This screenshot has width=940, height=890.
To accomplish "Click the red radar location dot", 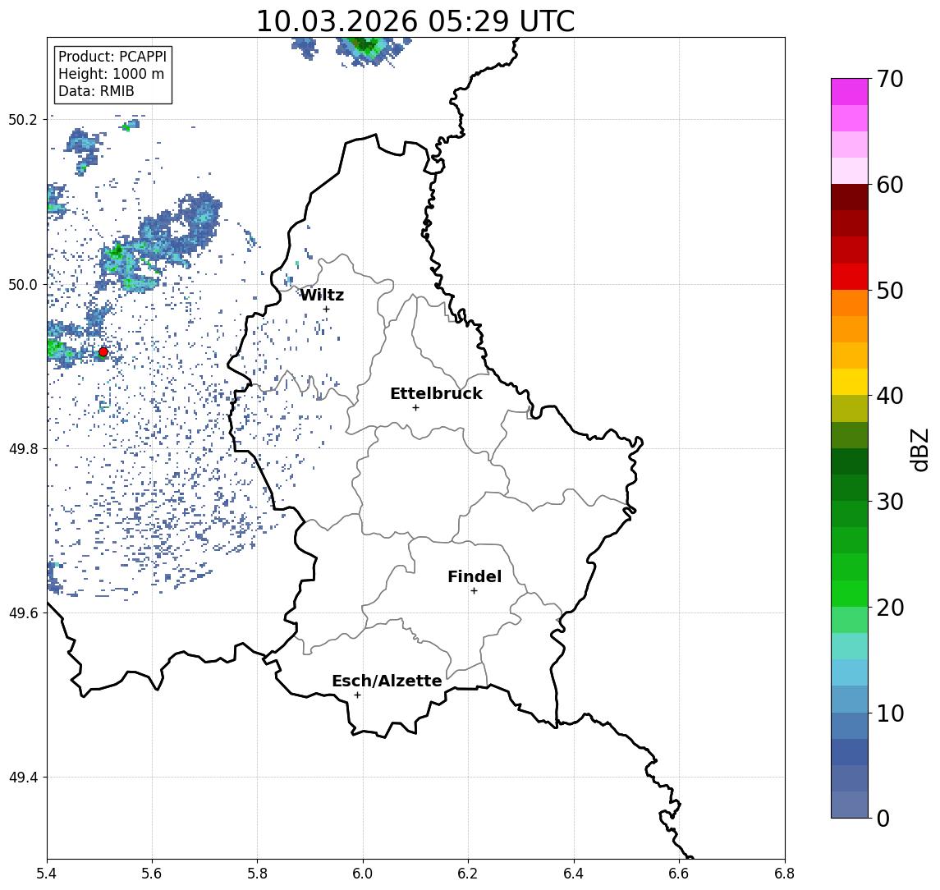I will pyautogui.click(x=103, y=352).
